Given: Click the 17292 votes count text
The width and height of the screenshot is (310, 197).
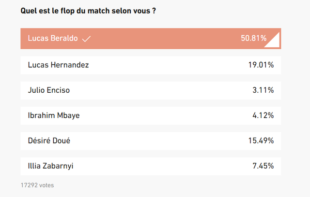Looking at the screenshot, I should [x=37, y=185].
